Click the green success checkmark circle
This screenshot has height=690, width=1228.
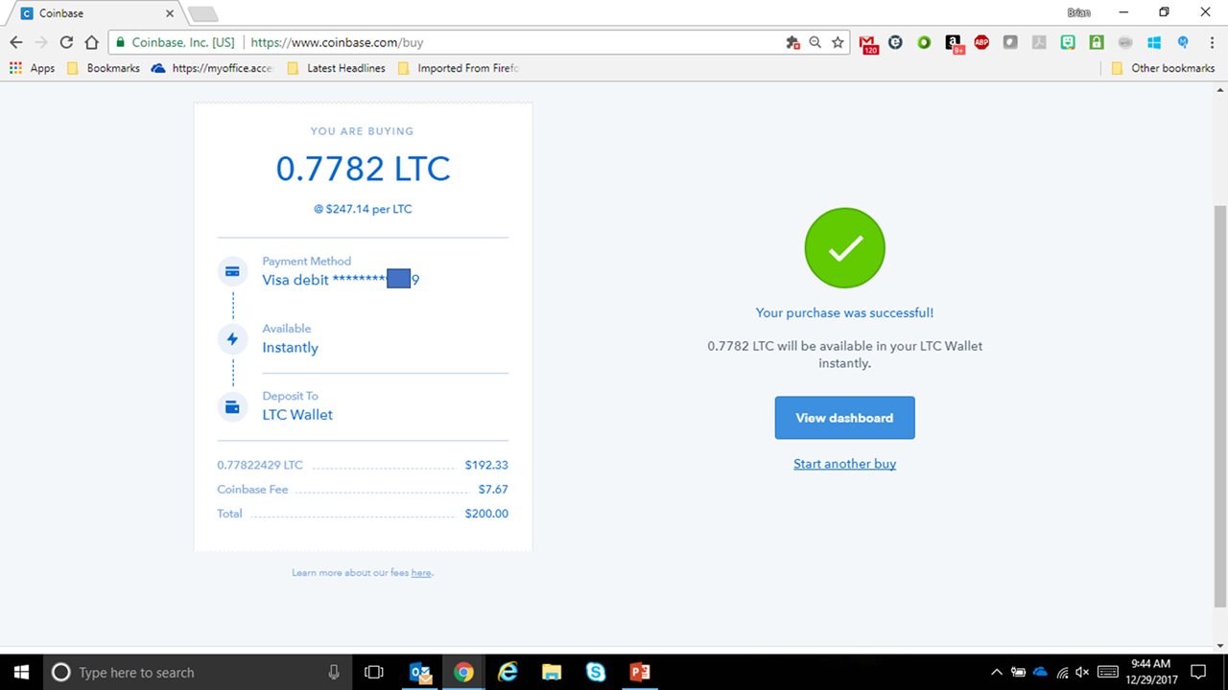(844, 248)
